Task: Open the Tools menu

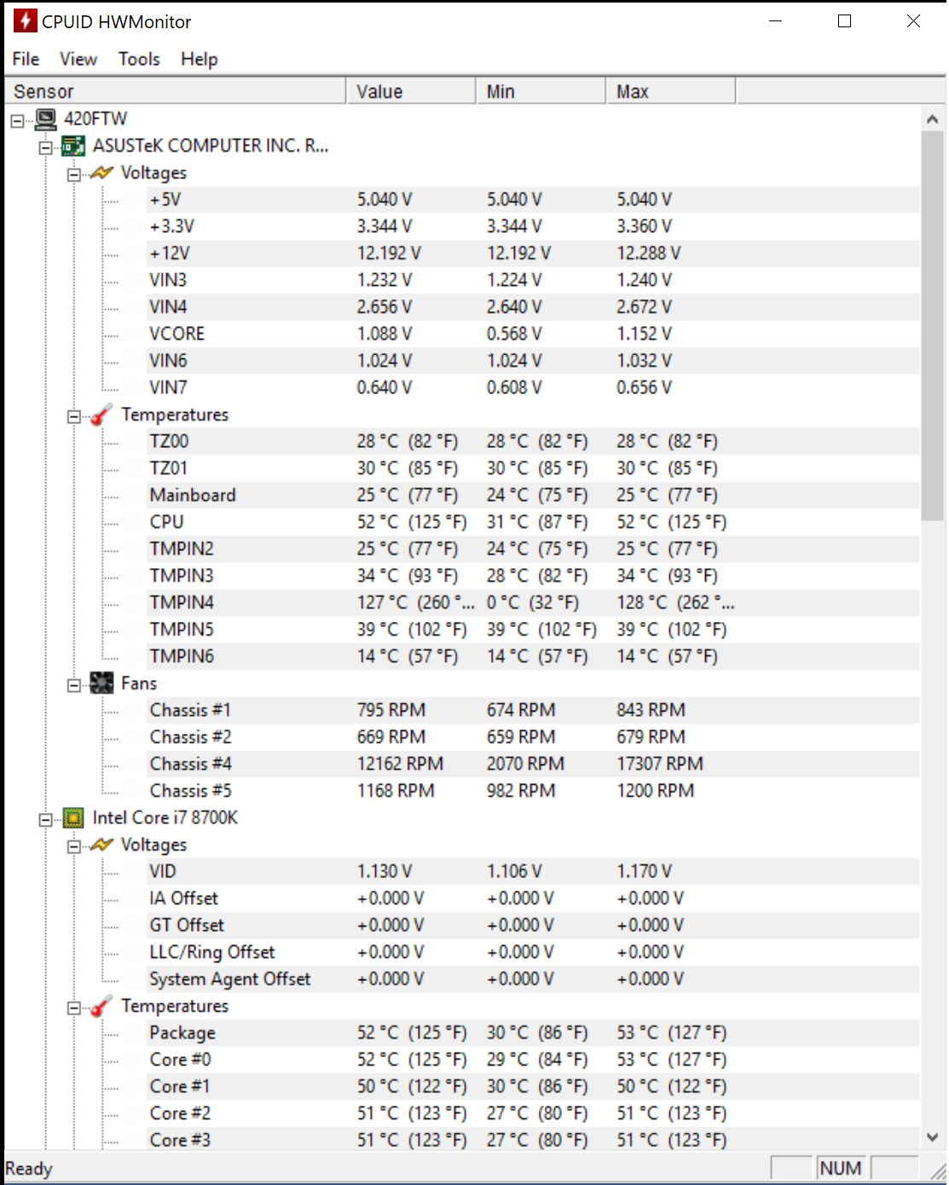Action: click(139, 59)
